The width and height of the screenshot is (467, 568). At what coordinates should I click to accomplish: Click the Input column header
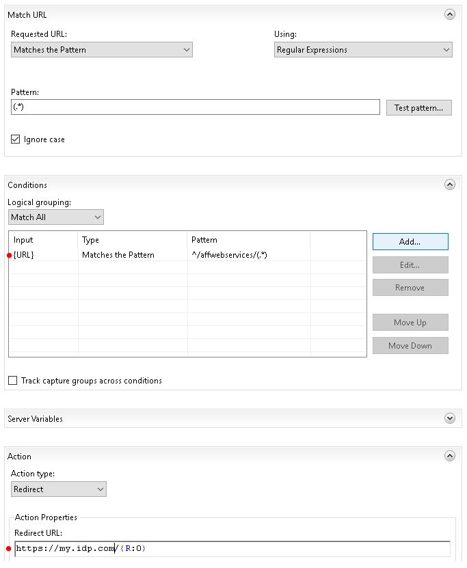pyautogui.click(x=44, y=240)
